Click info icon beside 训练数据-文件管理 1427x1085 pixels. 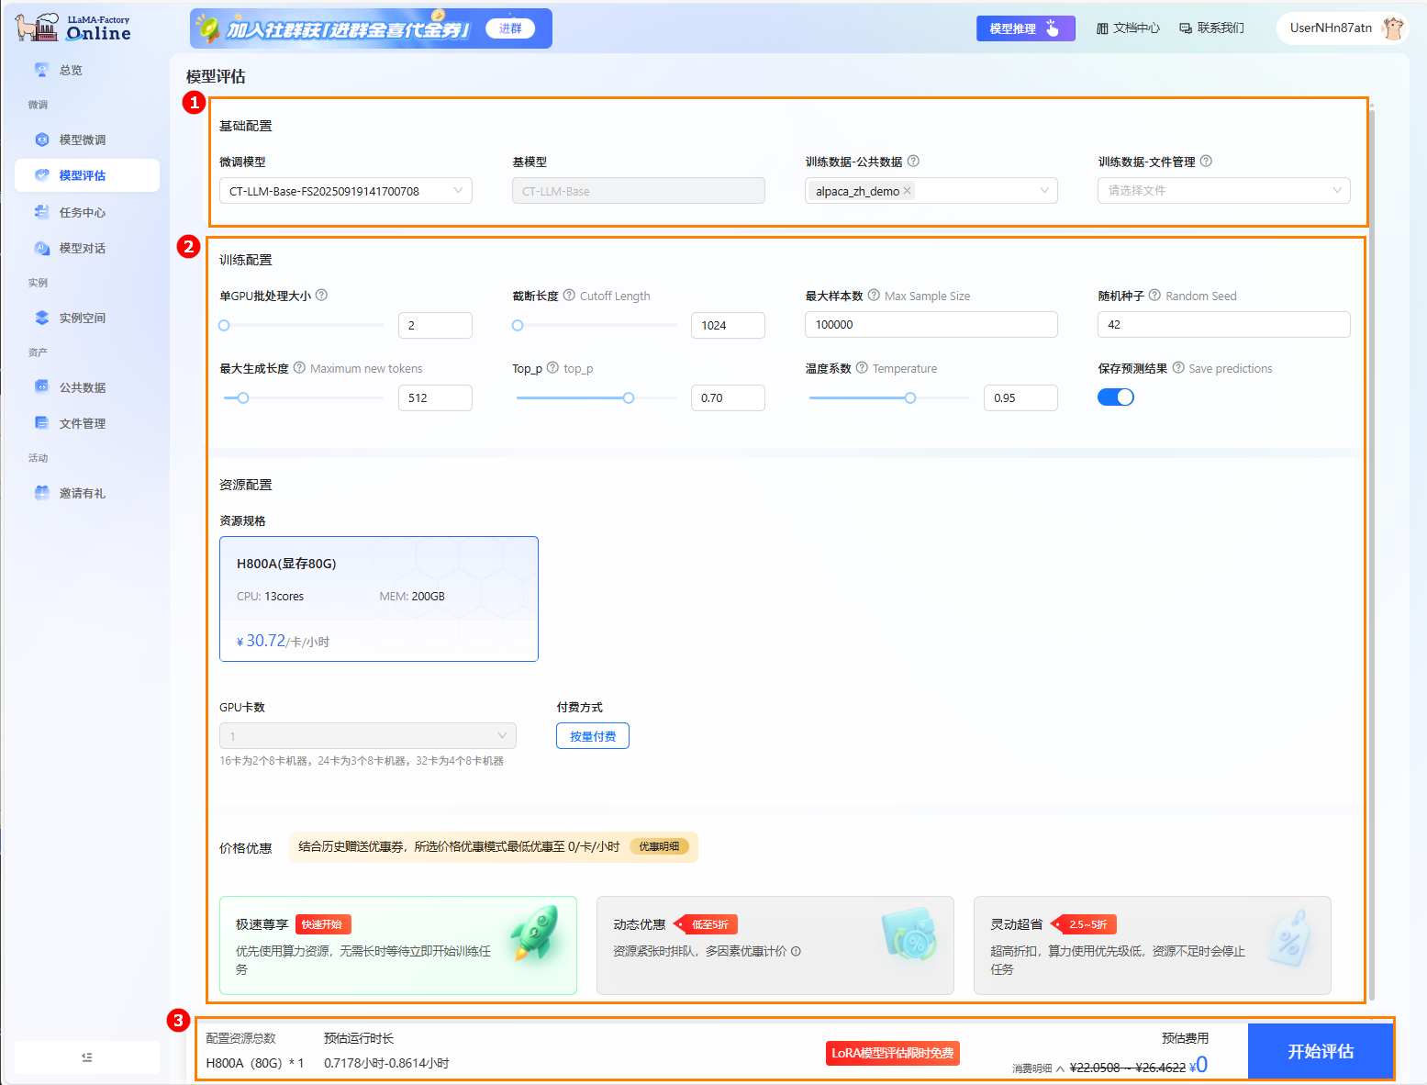(x=1206, y=162)
